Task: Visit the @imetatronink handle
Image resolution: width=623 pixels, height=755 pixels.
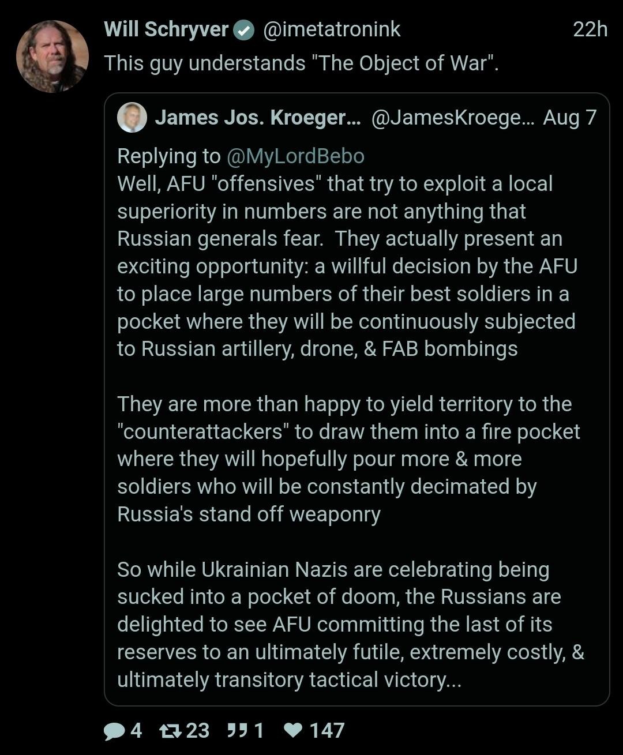Action: click(332, 29)
